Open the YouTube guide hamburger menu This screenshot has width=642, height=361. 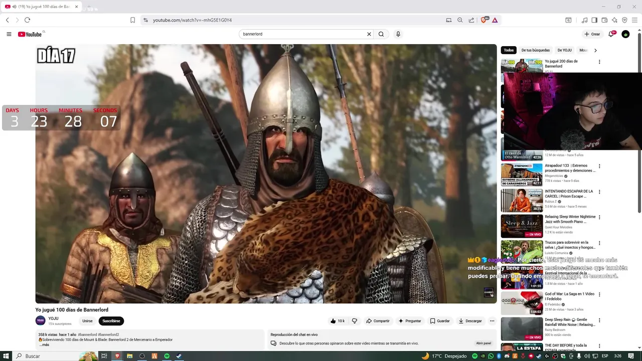point(9,34)
